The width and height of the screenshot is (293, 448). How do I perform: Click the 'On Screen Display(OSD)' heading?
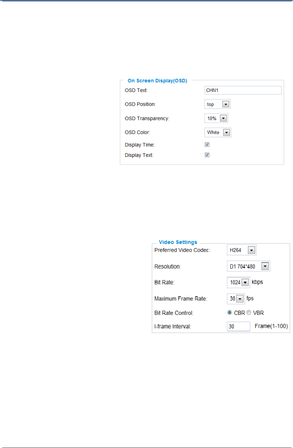[x=157, y=81]
